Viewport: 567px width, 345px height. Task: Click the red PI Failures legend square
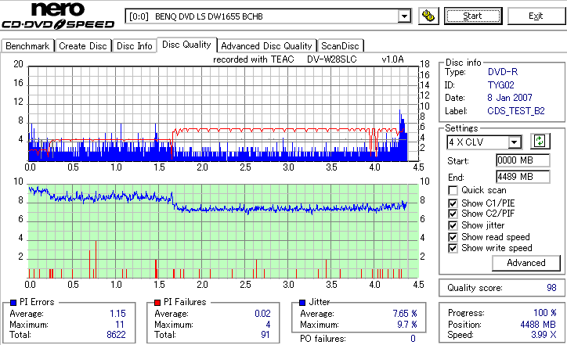tap(157, 303)
